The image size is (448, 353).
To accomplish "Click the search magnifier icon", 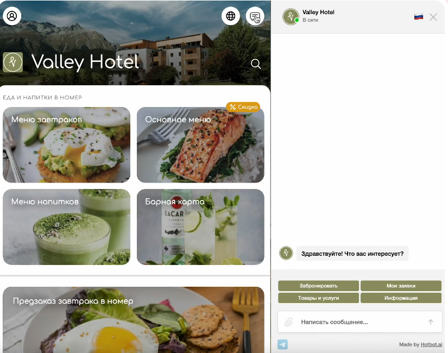I will [256, 64].
